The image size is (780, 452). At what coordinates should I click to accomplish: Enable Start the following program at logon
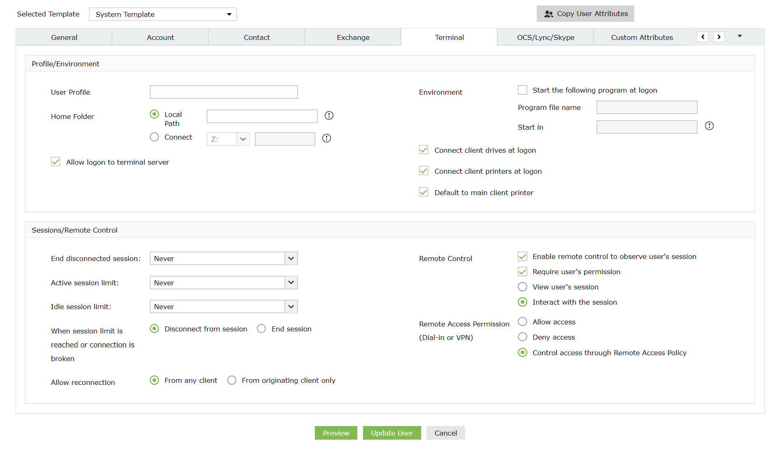522,90
